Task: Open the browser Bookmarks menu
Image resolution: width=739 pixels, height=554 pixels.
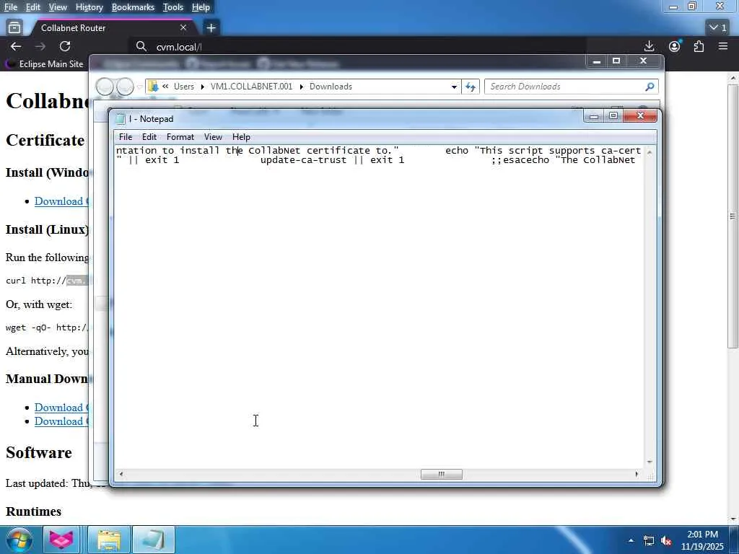Action: tap(133, 7)
